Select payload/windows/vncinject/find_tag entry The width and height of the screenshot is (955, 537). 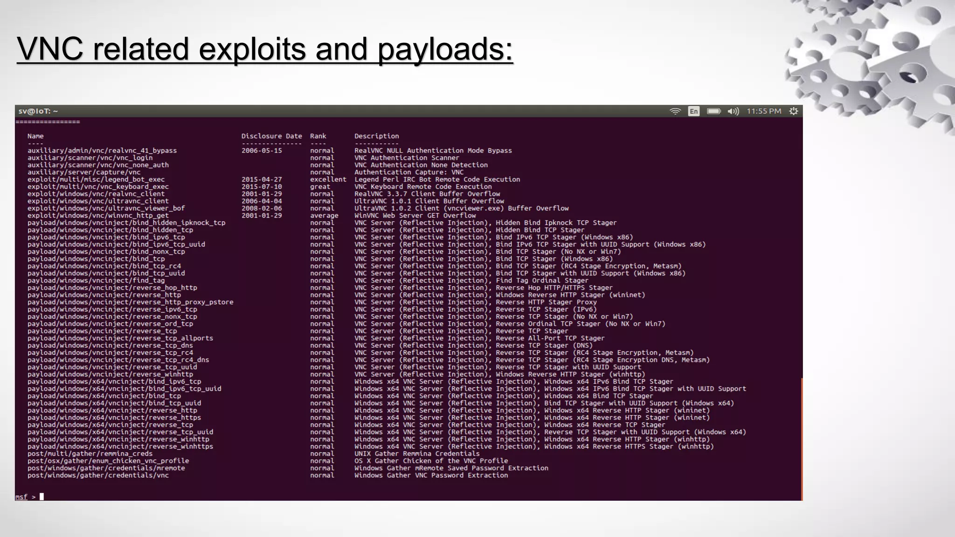click(96, 281)
